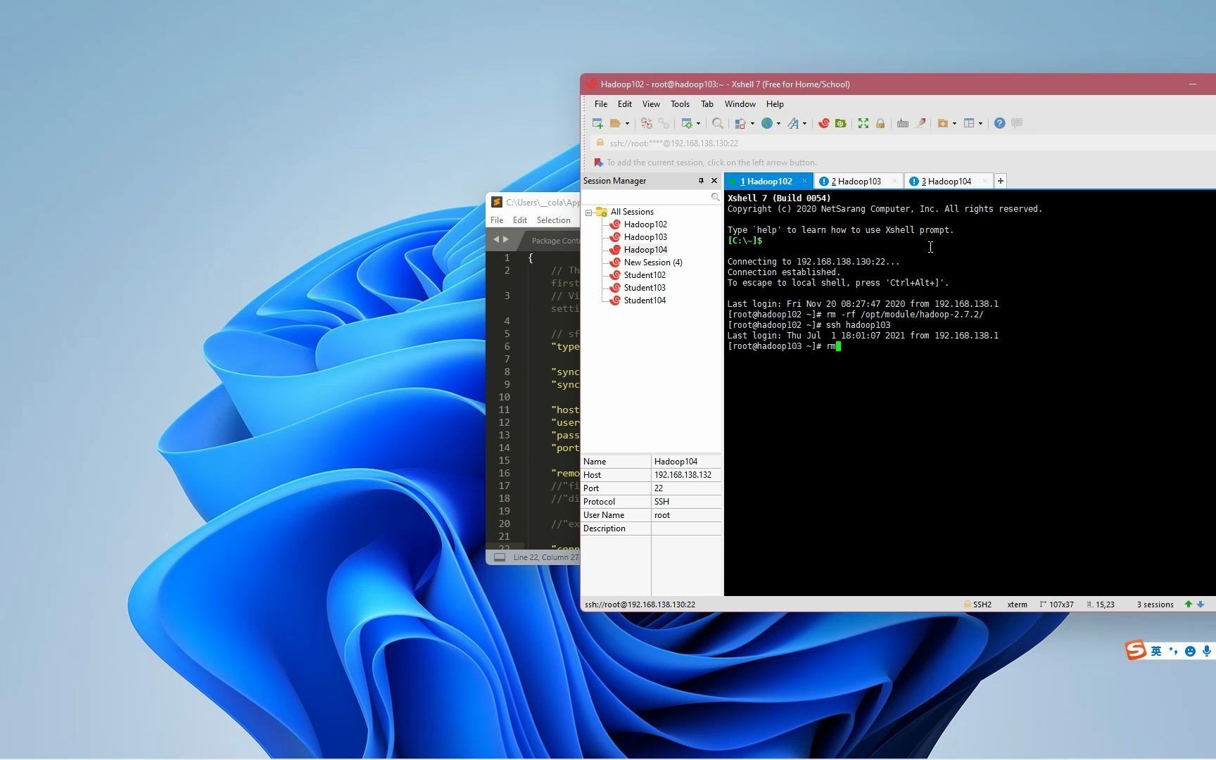Open dropdown arrow beside the Open folder icon

pyautogui.click(x=627, y=124)
